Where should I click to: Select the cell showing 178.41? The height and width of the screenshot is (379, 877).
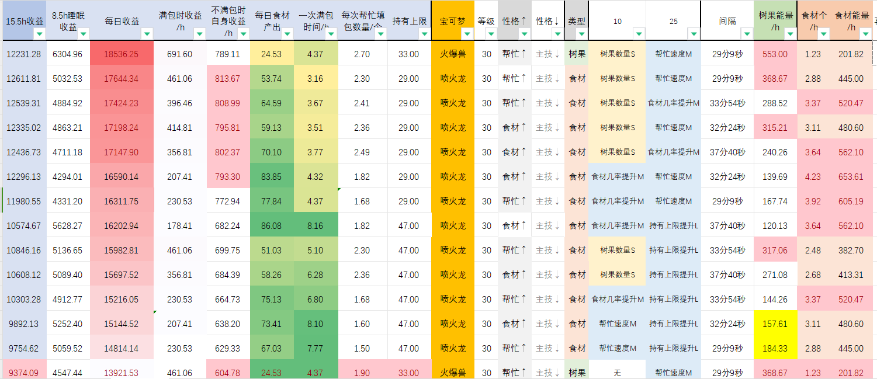coord(179,225)
